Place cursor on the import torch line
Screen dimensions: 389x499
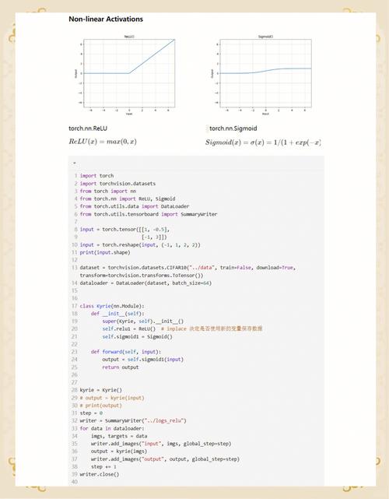pyautogui.click(x=96, y=176)
